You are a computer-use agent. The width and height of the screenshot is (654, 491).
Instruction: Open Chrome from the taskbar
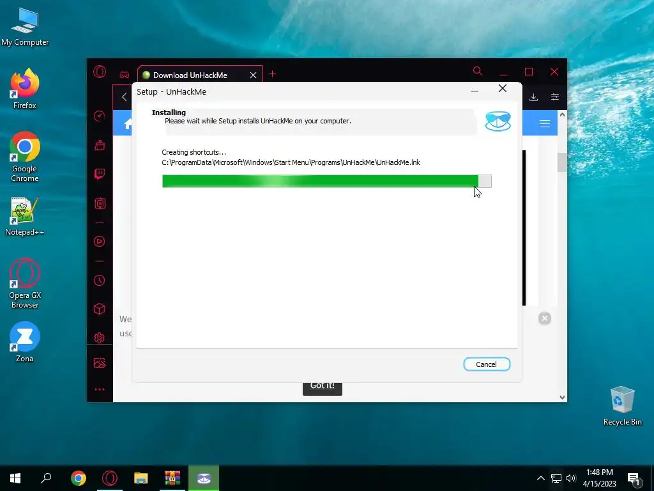[79, 478]
